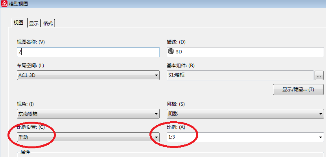
Task: Click the 属性 group heading
Action: click(x=25, y=152)
